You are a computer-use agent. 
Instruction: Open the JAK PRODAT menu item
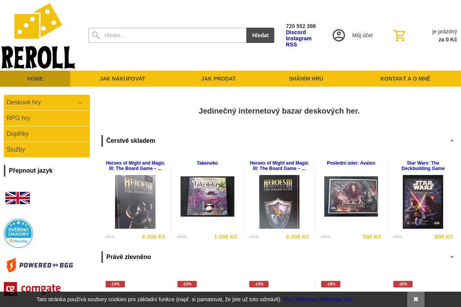pos(218,79)
